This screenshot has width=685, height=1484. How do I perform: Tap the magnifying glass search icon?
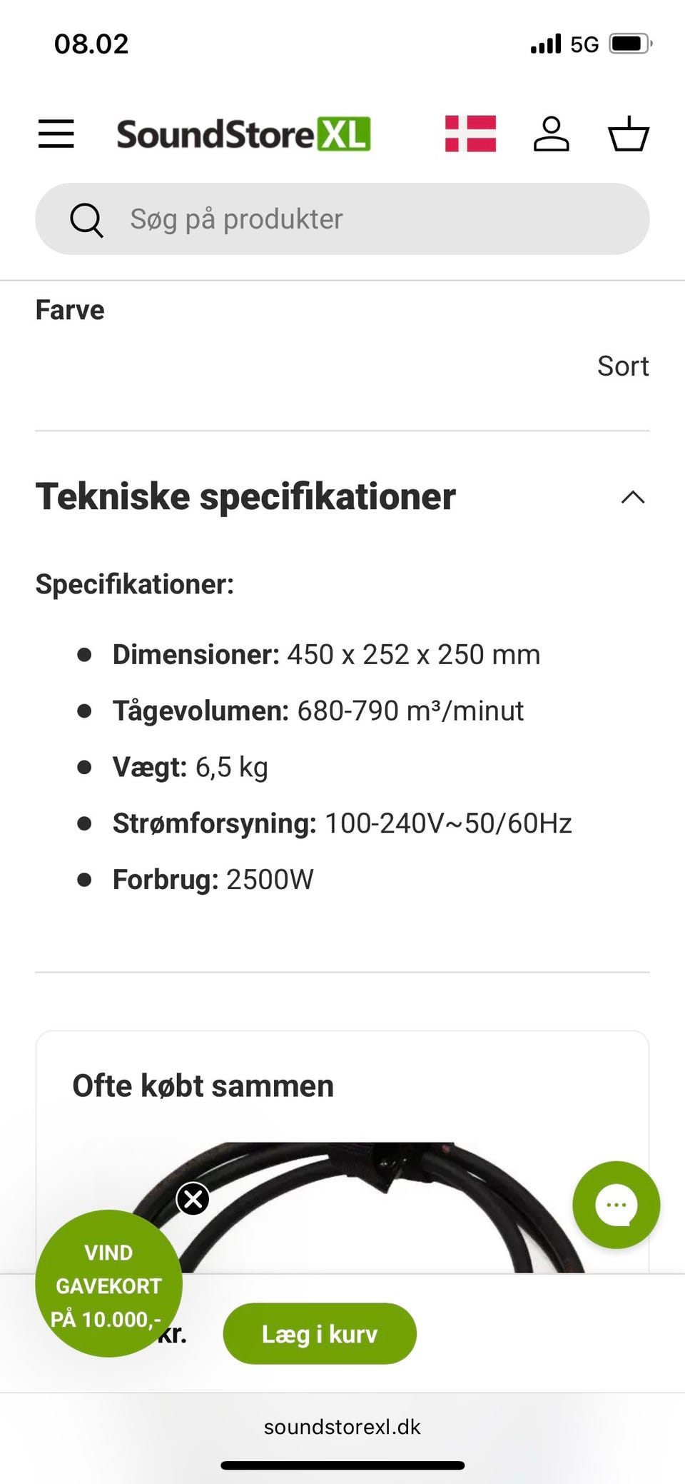[x=86, y=219]
